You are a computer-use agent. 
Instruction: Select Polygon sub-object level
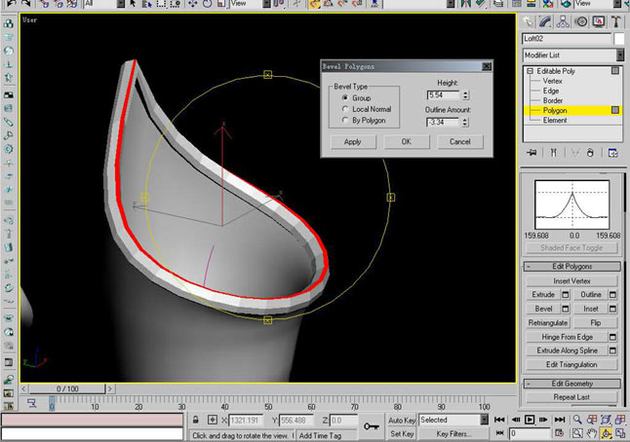[x=555, y=110]
